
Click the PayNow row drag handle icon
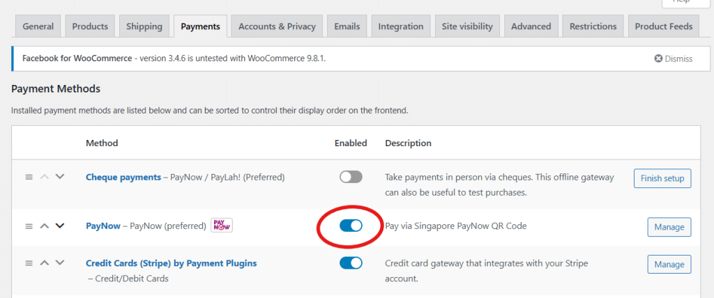[x=29, y=226]
